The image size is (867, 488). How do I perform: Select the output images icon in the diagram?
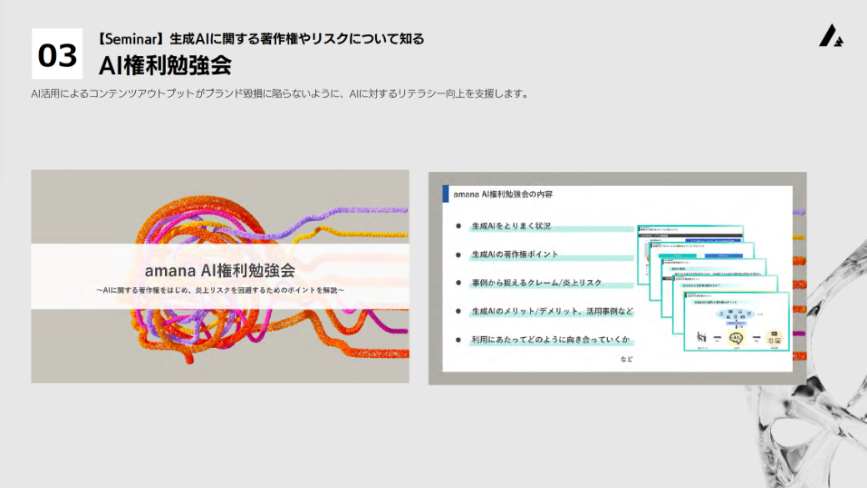(775, 336)
